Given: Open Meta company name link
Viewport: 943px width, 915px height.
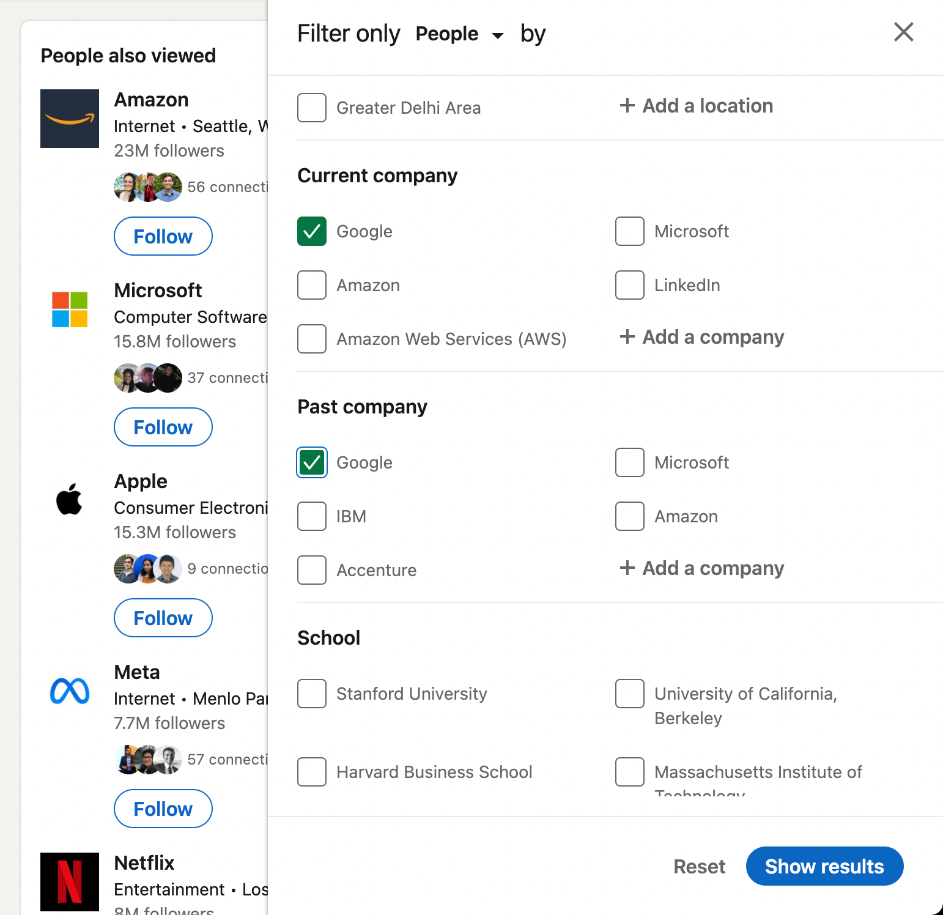Looking at the screenshot, I should pos(137,672).
